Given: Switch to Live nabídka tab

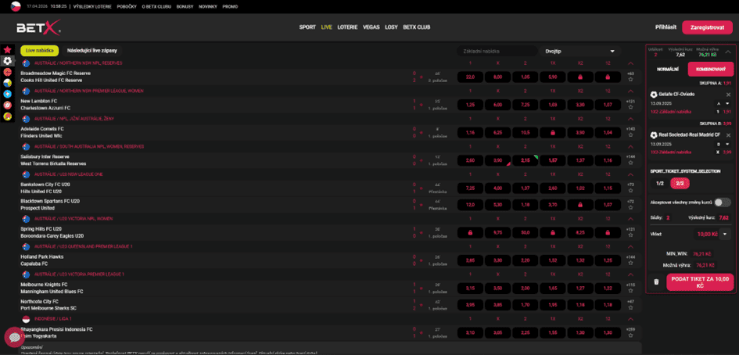Looking at the screenshot, I should click(40, 51).
